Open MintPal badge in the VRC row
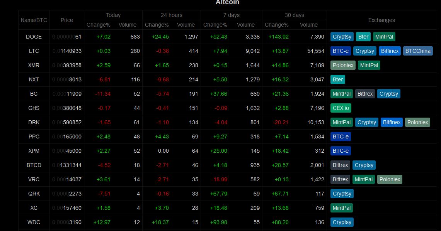The width and height of the screenshot is (441, 231). pyautogui.click(x=363, y=180)
